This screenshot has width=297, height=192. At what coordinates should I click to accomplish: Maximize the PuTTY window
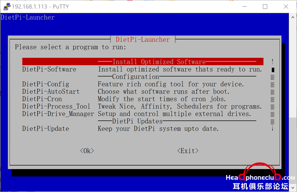click(x=265, y=6)
